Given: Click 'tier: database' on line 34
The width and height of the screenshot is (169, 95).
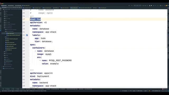Looking at the screenshot, I should coord(43,41).
